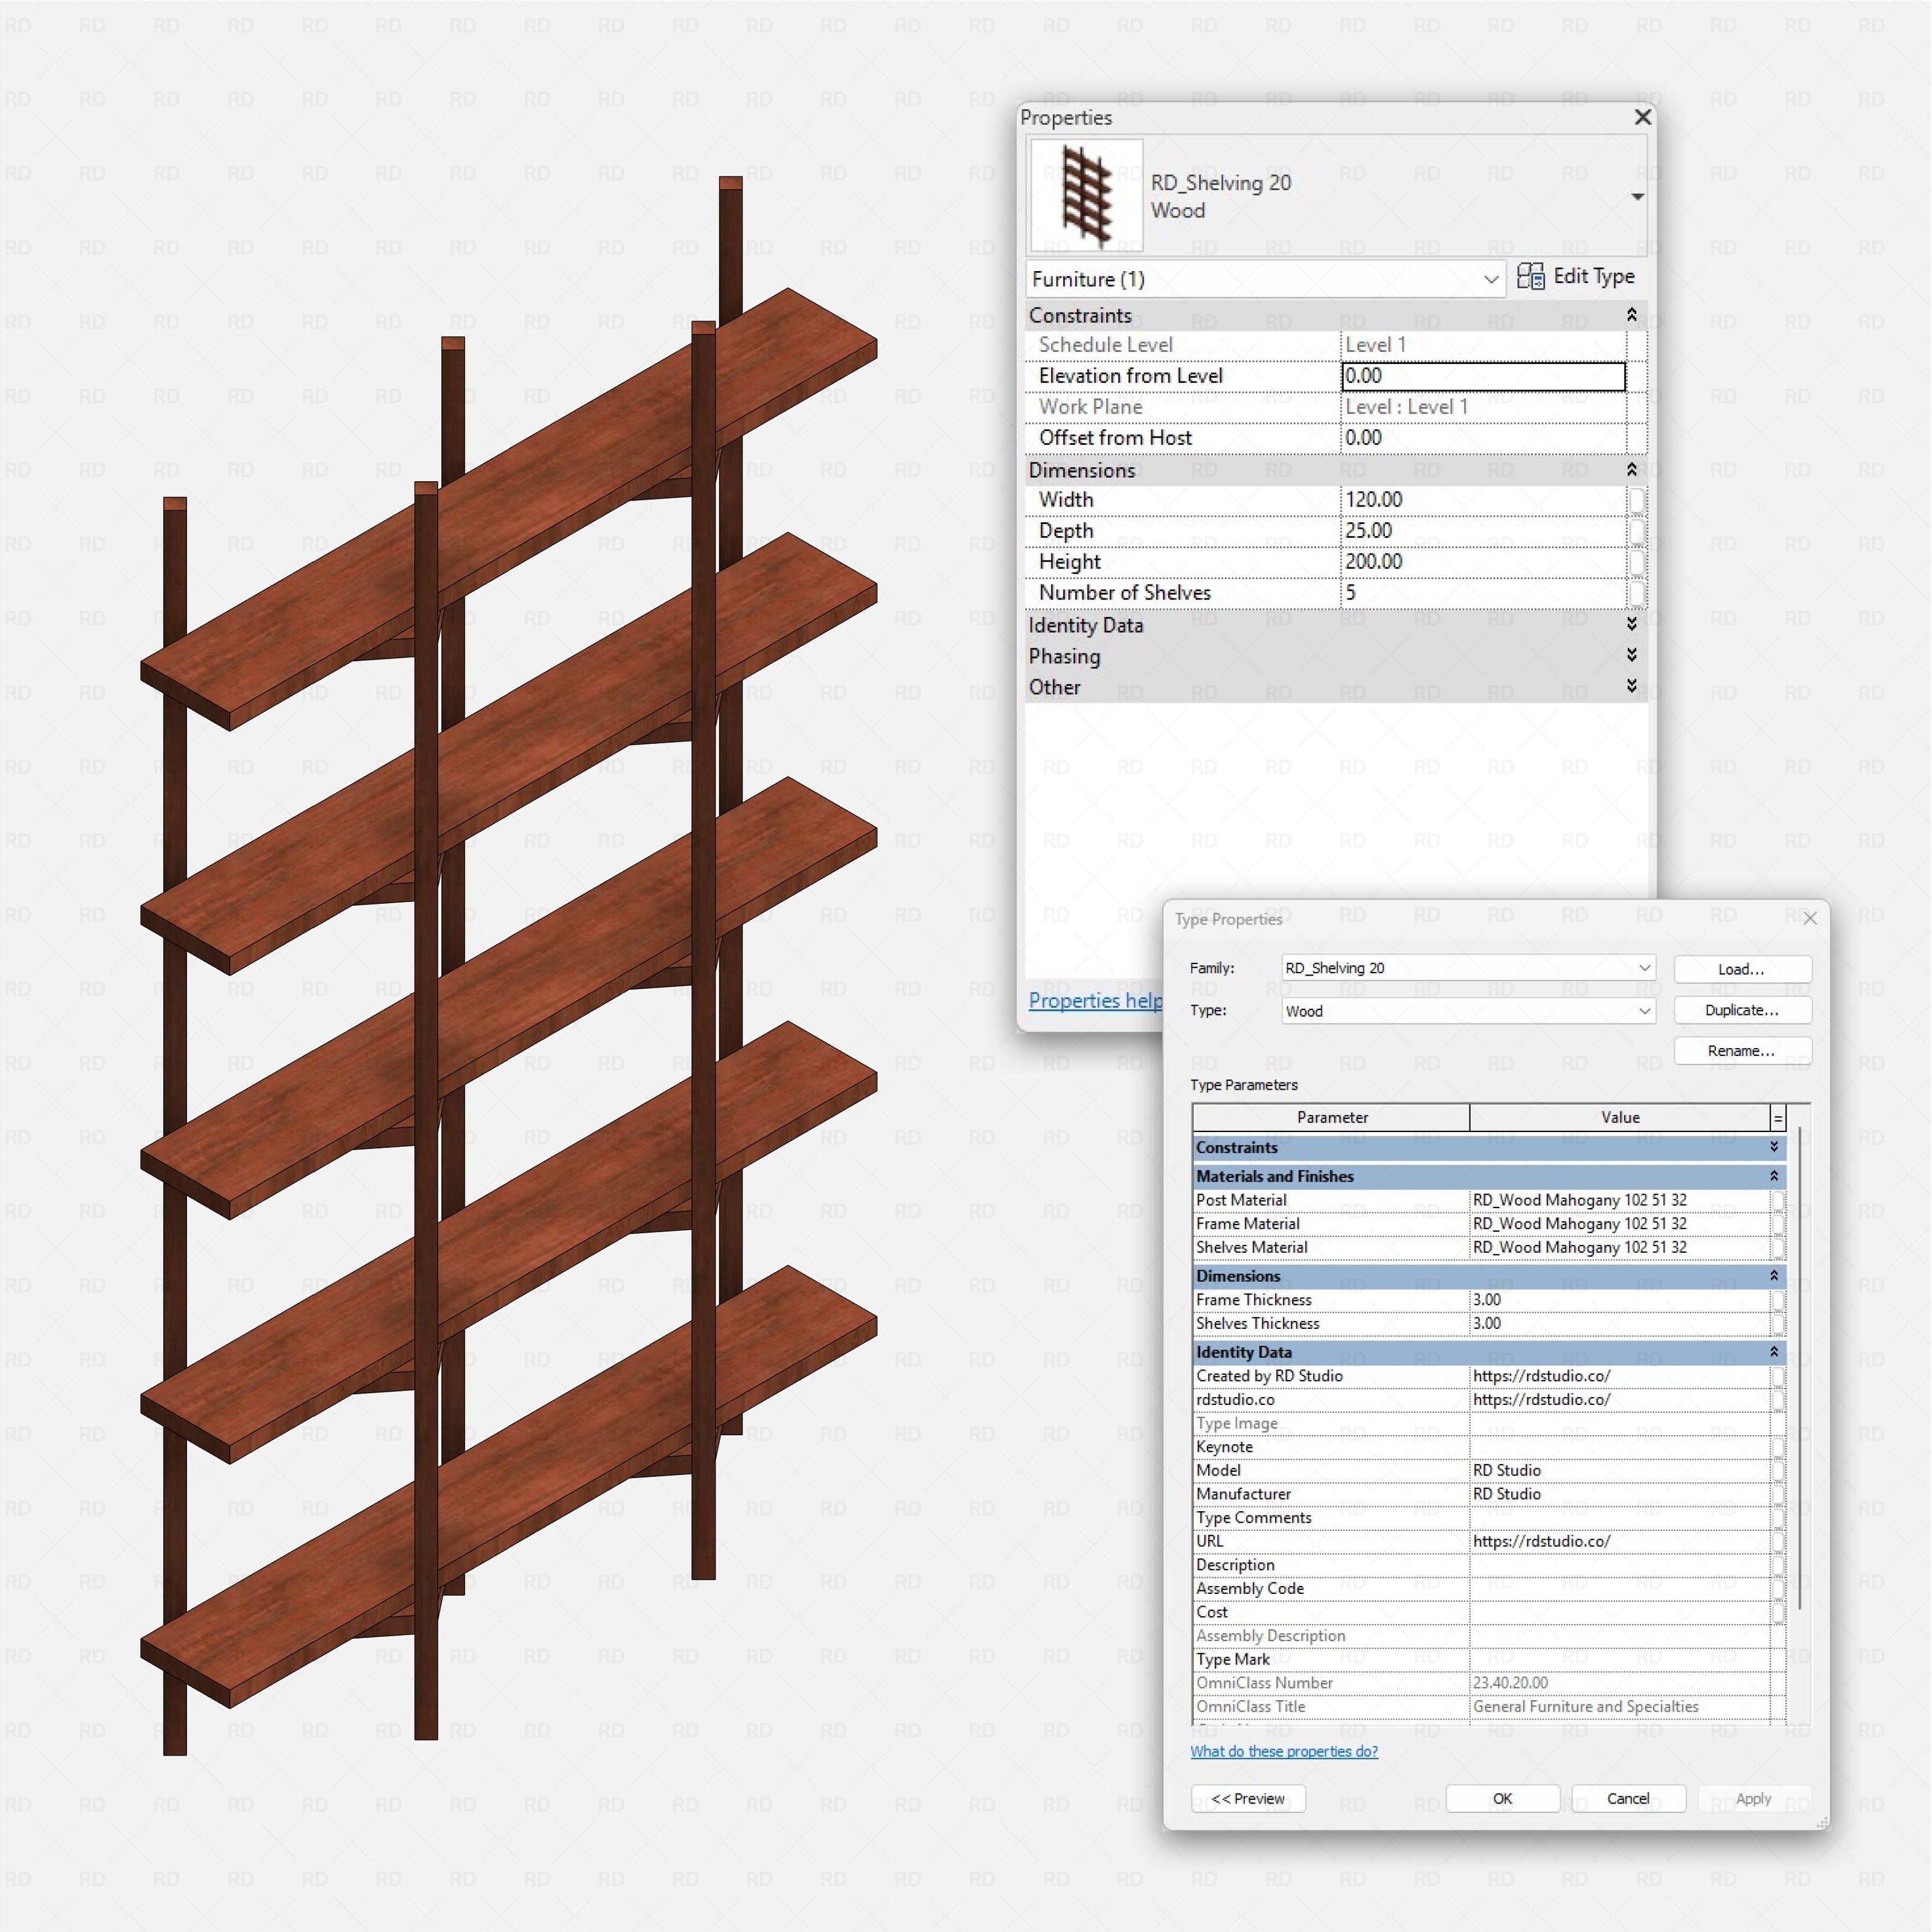
Task: Click the equals column header in Type Parameters
Action: pyautogui.click(x=1778, y=1118)
